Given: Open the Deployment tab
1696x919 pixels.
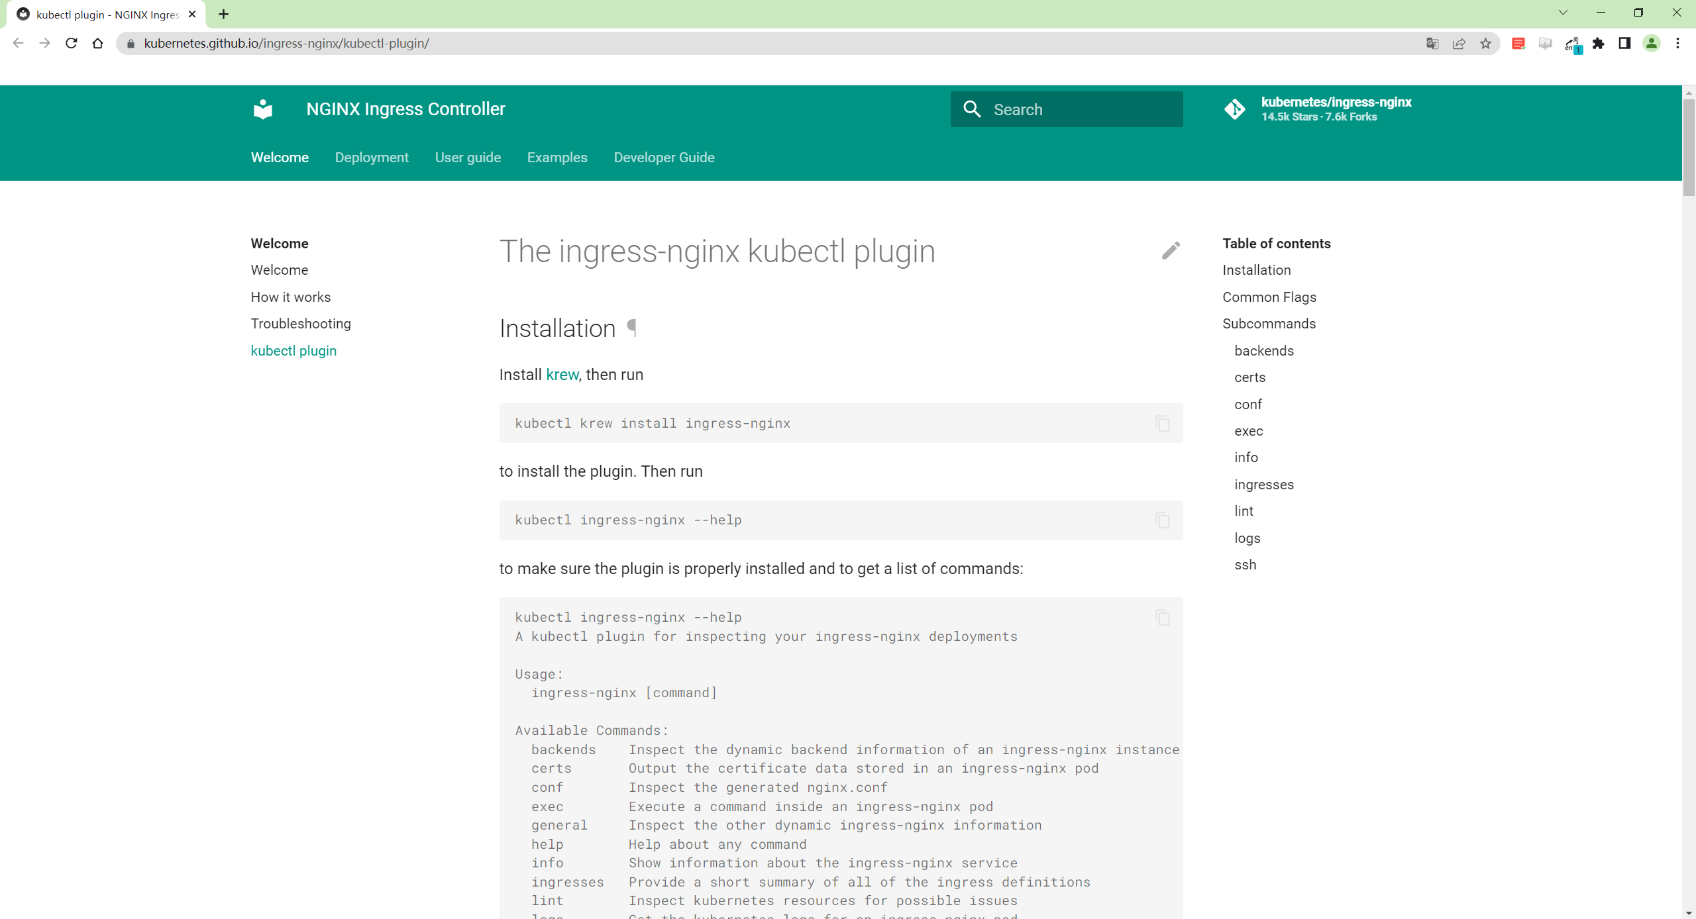Looking at the screenshot, I should 372,158.
